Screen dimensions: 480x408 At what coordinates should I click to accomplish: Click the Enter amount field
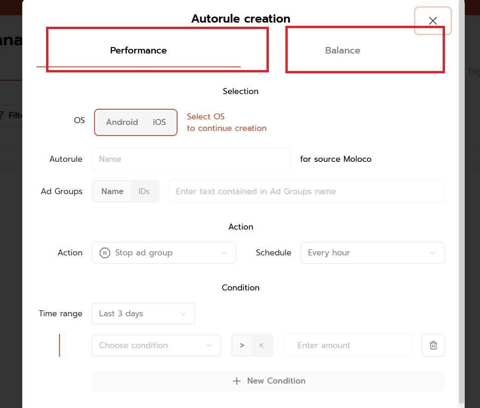(348, 345)
